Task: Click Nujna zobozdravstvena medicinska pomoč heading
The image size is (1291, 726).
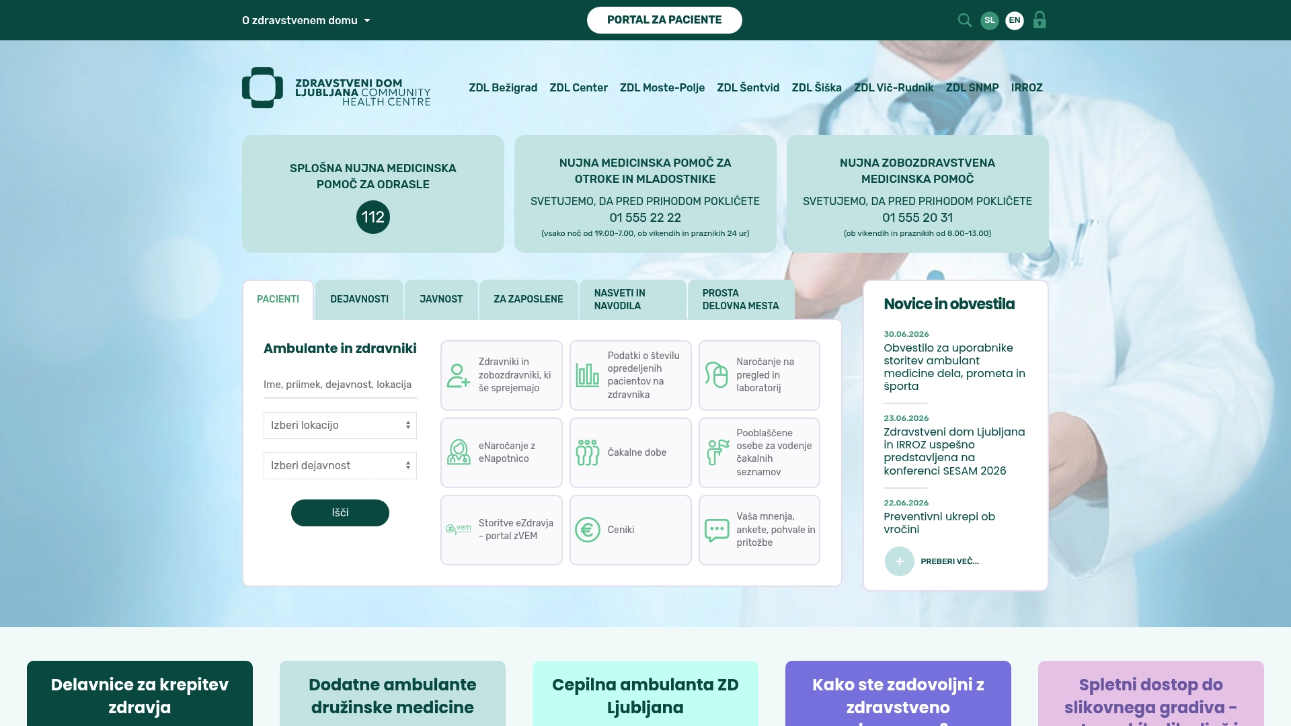Action: 918,171
